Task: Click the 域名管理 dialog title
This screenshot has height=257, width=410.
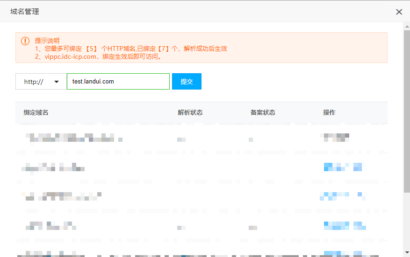Action: (25, 12)
